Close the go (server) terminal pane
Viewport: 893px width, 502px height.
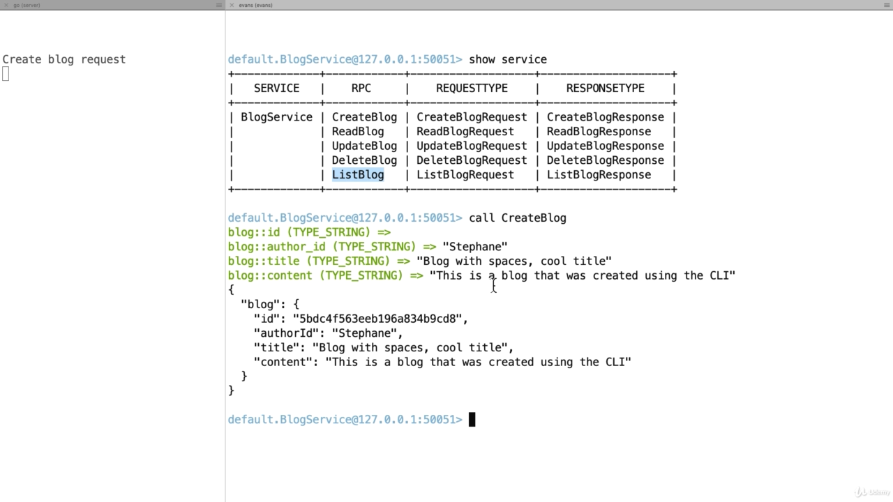(x=6, y=5)
